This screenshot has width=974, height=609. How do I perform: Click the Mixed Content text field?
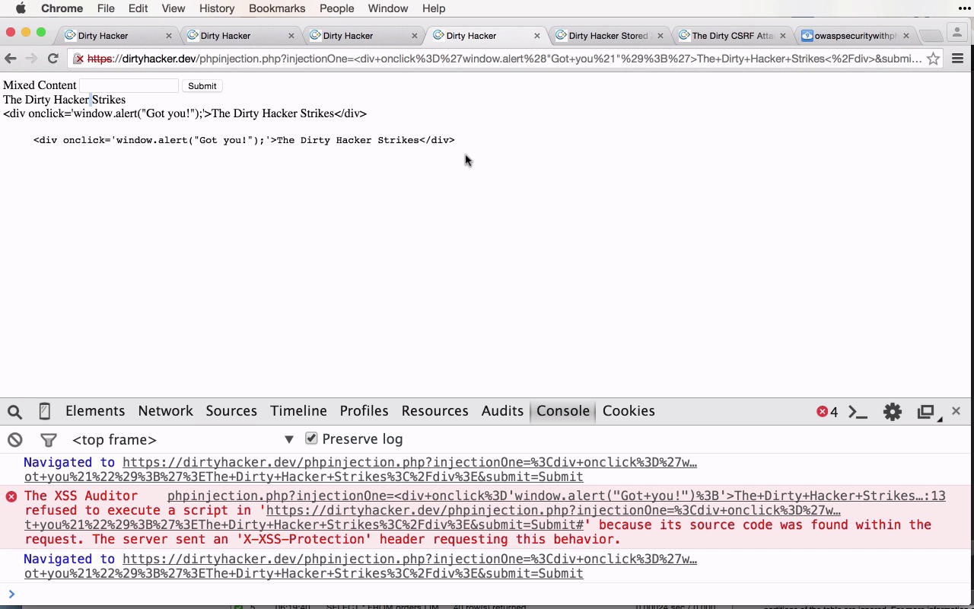(129, 85)
